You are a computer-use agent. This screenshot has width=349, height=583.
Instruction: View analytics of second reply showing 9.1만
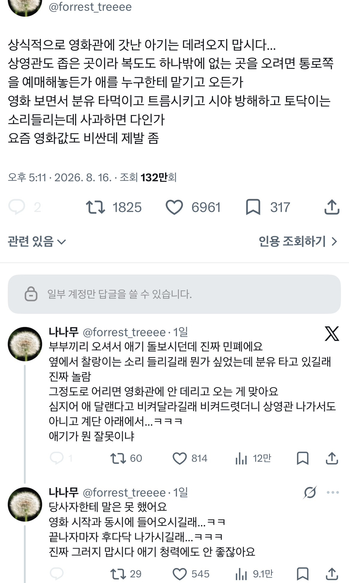tap(241, 574)
